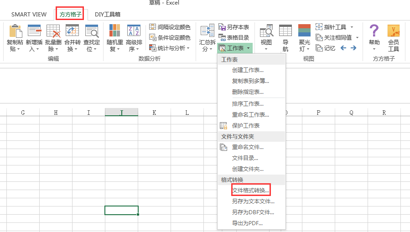410x232 pixels.
Task: Click the 随机重复 colored grid icon
Action: coord(115,30)
